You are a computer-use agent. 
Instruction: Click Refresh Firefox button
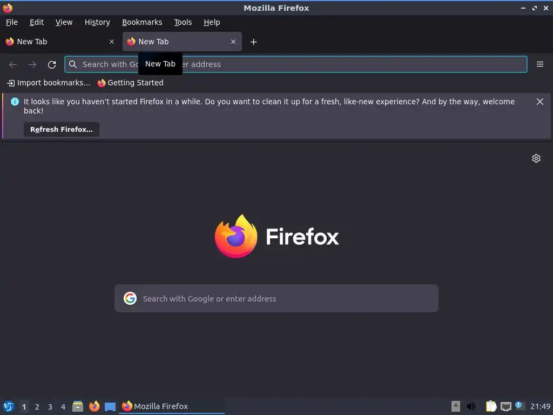(62, 130)
